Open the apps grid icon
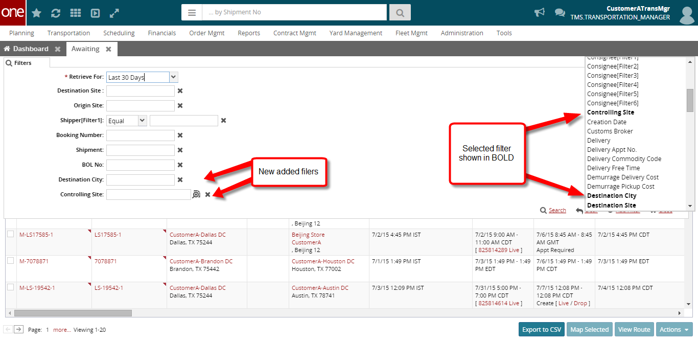 point(75,13)
